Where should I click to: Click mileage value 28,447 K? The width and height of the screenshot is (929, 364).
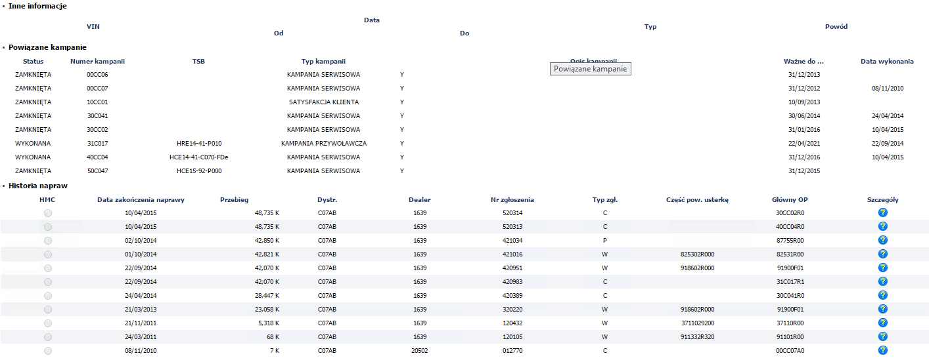(267, 296)
